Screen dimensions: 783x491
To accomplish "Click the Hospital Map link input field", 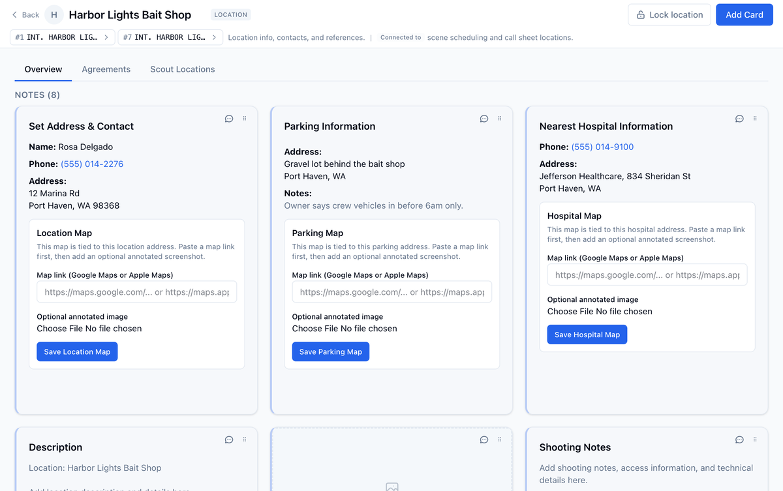I will click(x=647, y=275).
